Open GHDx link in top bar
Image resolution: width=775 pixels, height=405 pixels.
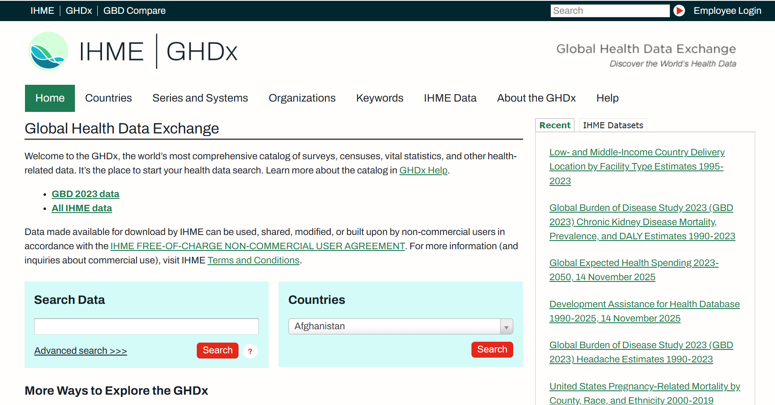79,11
